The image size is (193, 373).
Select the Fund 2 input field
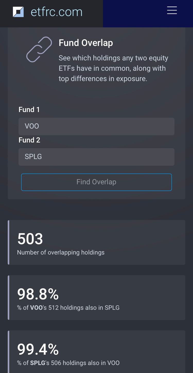click(x=96, y=157)
